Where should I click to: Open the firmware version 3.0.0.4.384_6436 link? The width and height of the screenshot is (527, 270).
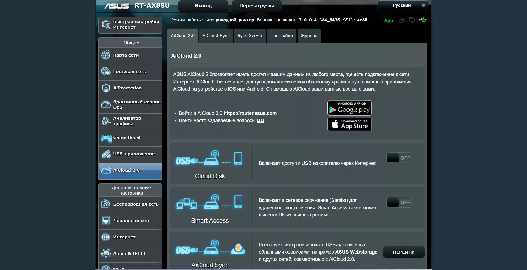click(319, 20)
